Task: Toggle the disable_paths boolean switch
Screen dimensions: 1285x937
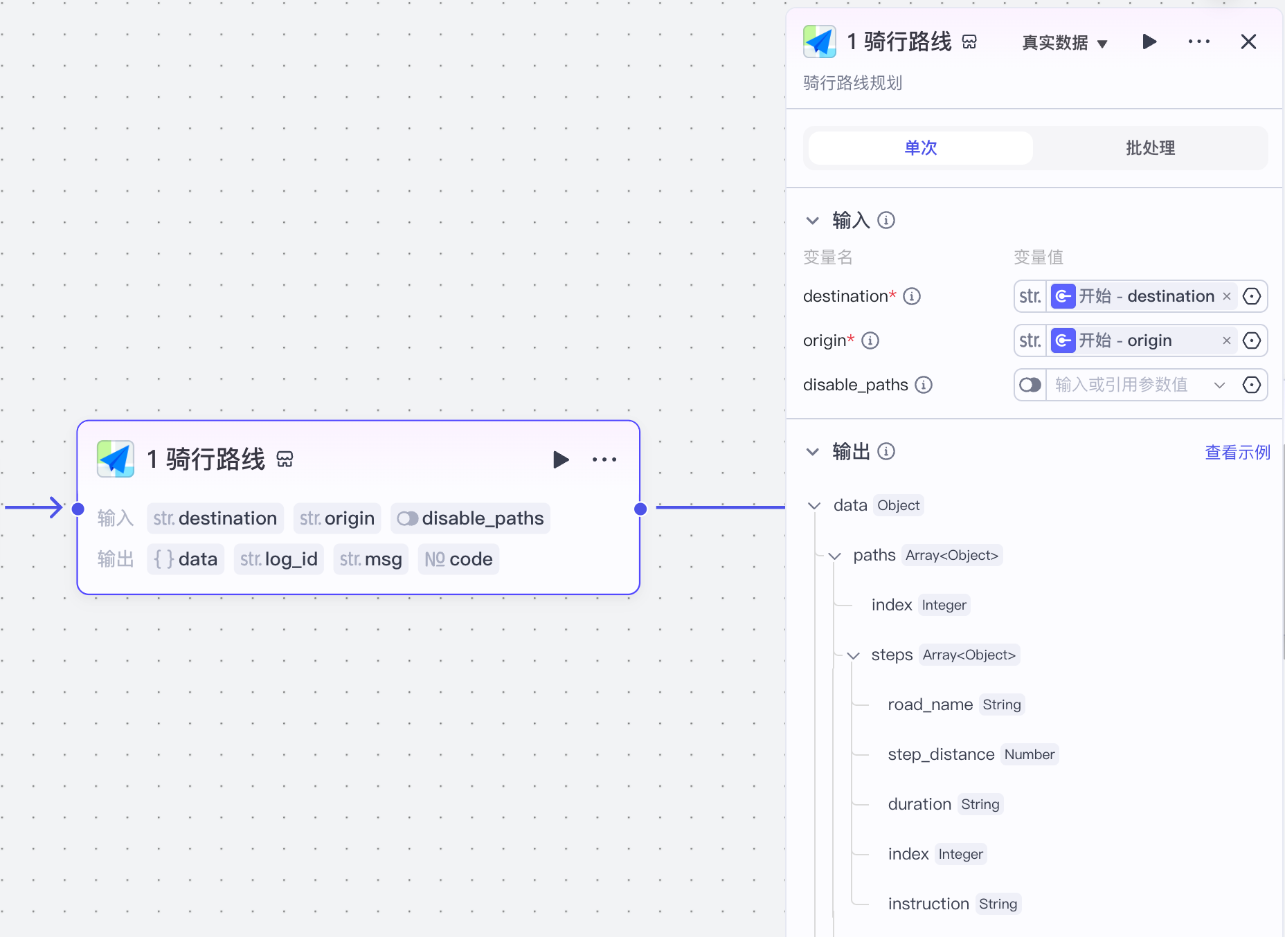Action: 1030,385
